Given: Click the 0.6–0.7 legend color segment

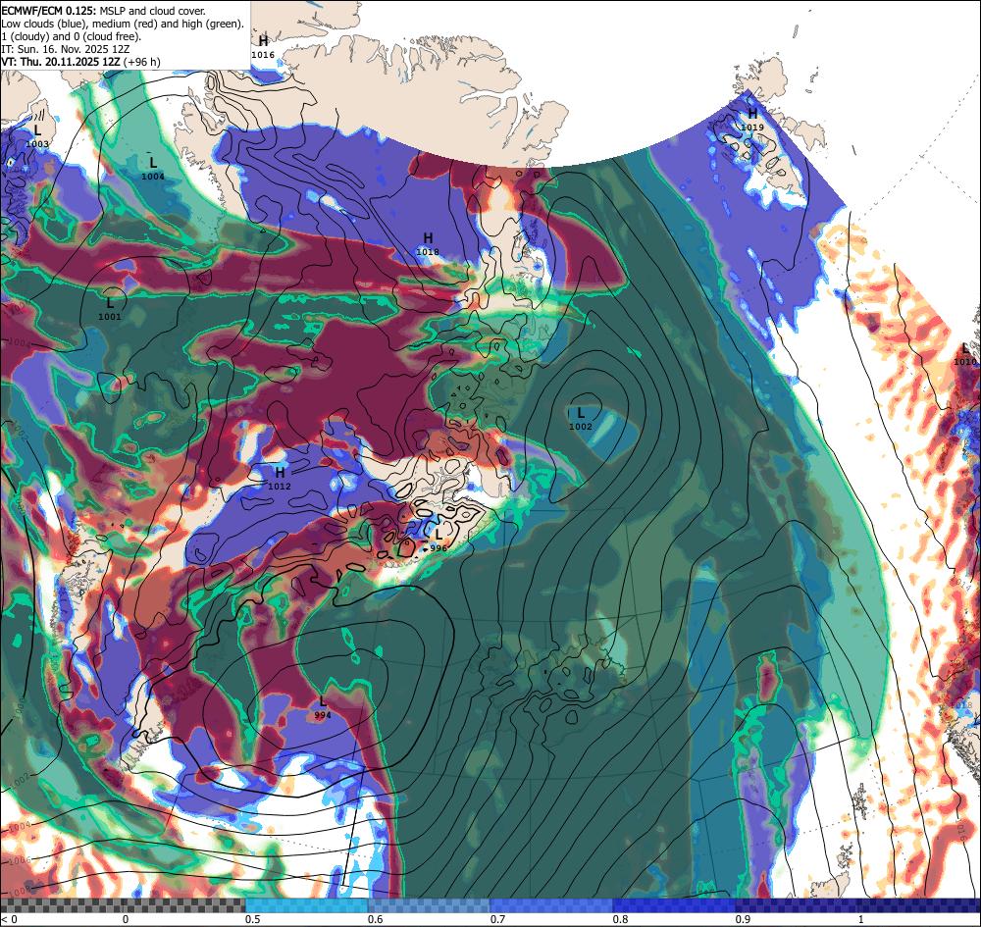Looking at the screenshot, I should pos(430,905).
